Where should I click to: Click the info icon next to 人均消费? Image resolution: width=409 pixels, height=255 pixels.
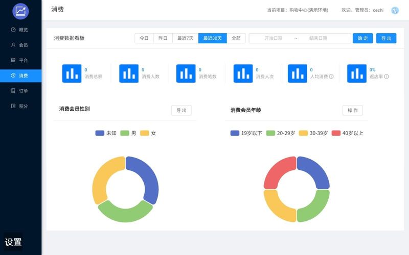331,76
